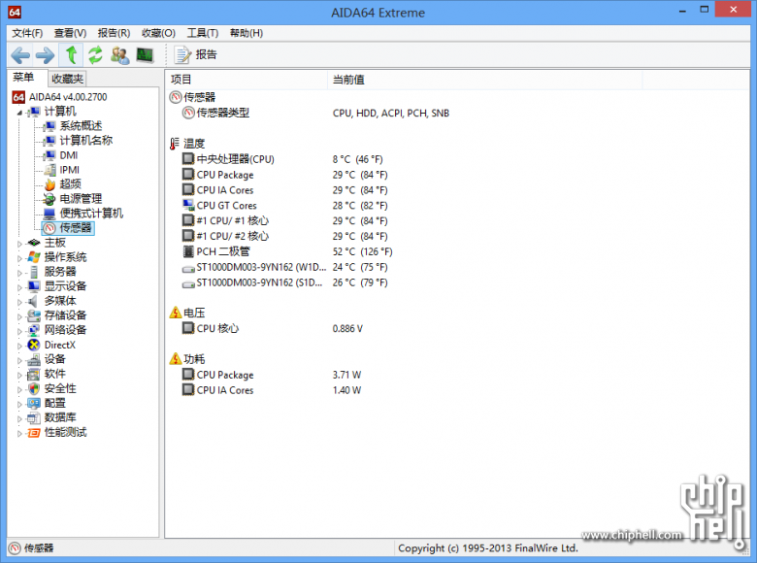Expand the 网络设备 node
The height and width of the screenshot is (563, 757).
19,331
